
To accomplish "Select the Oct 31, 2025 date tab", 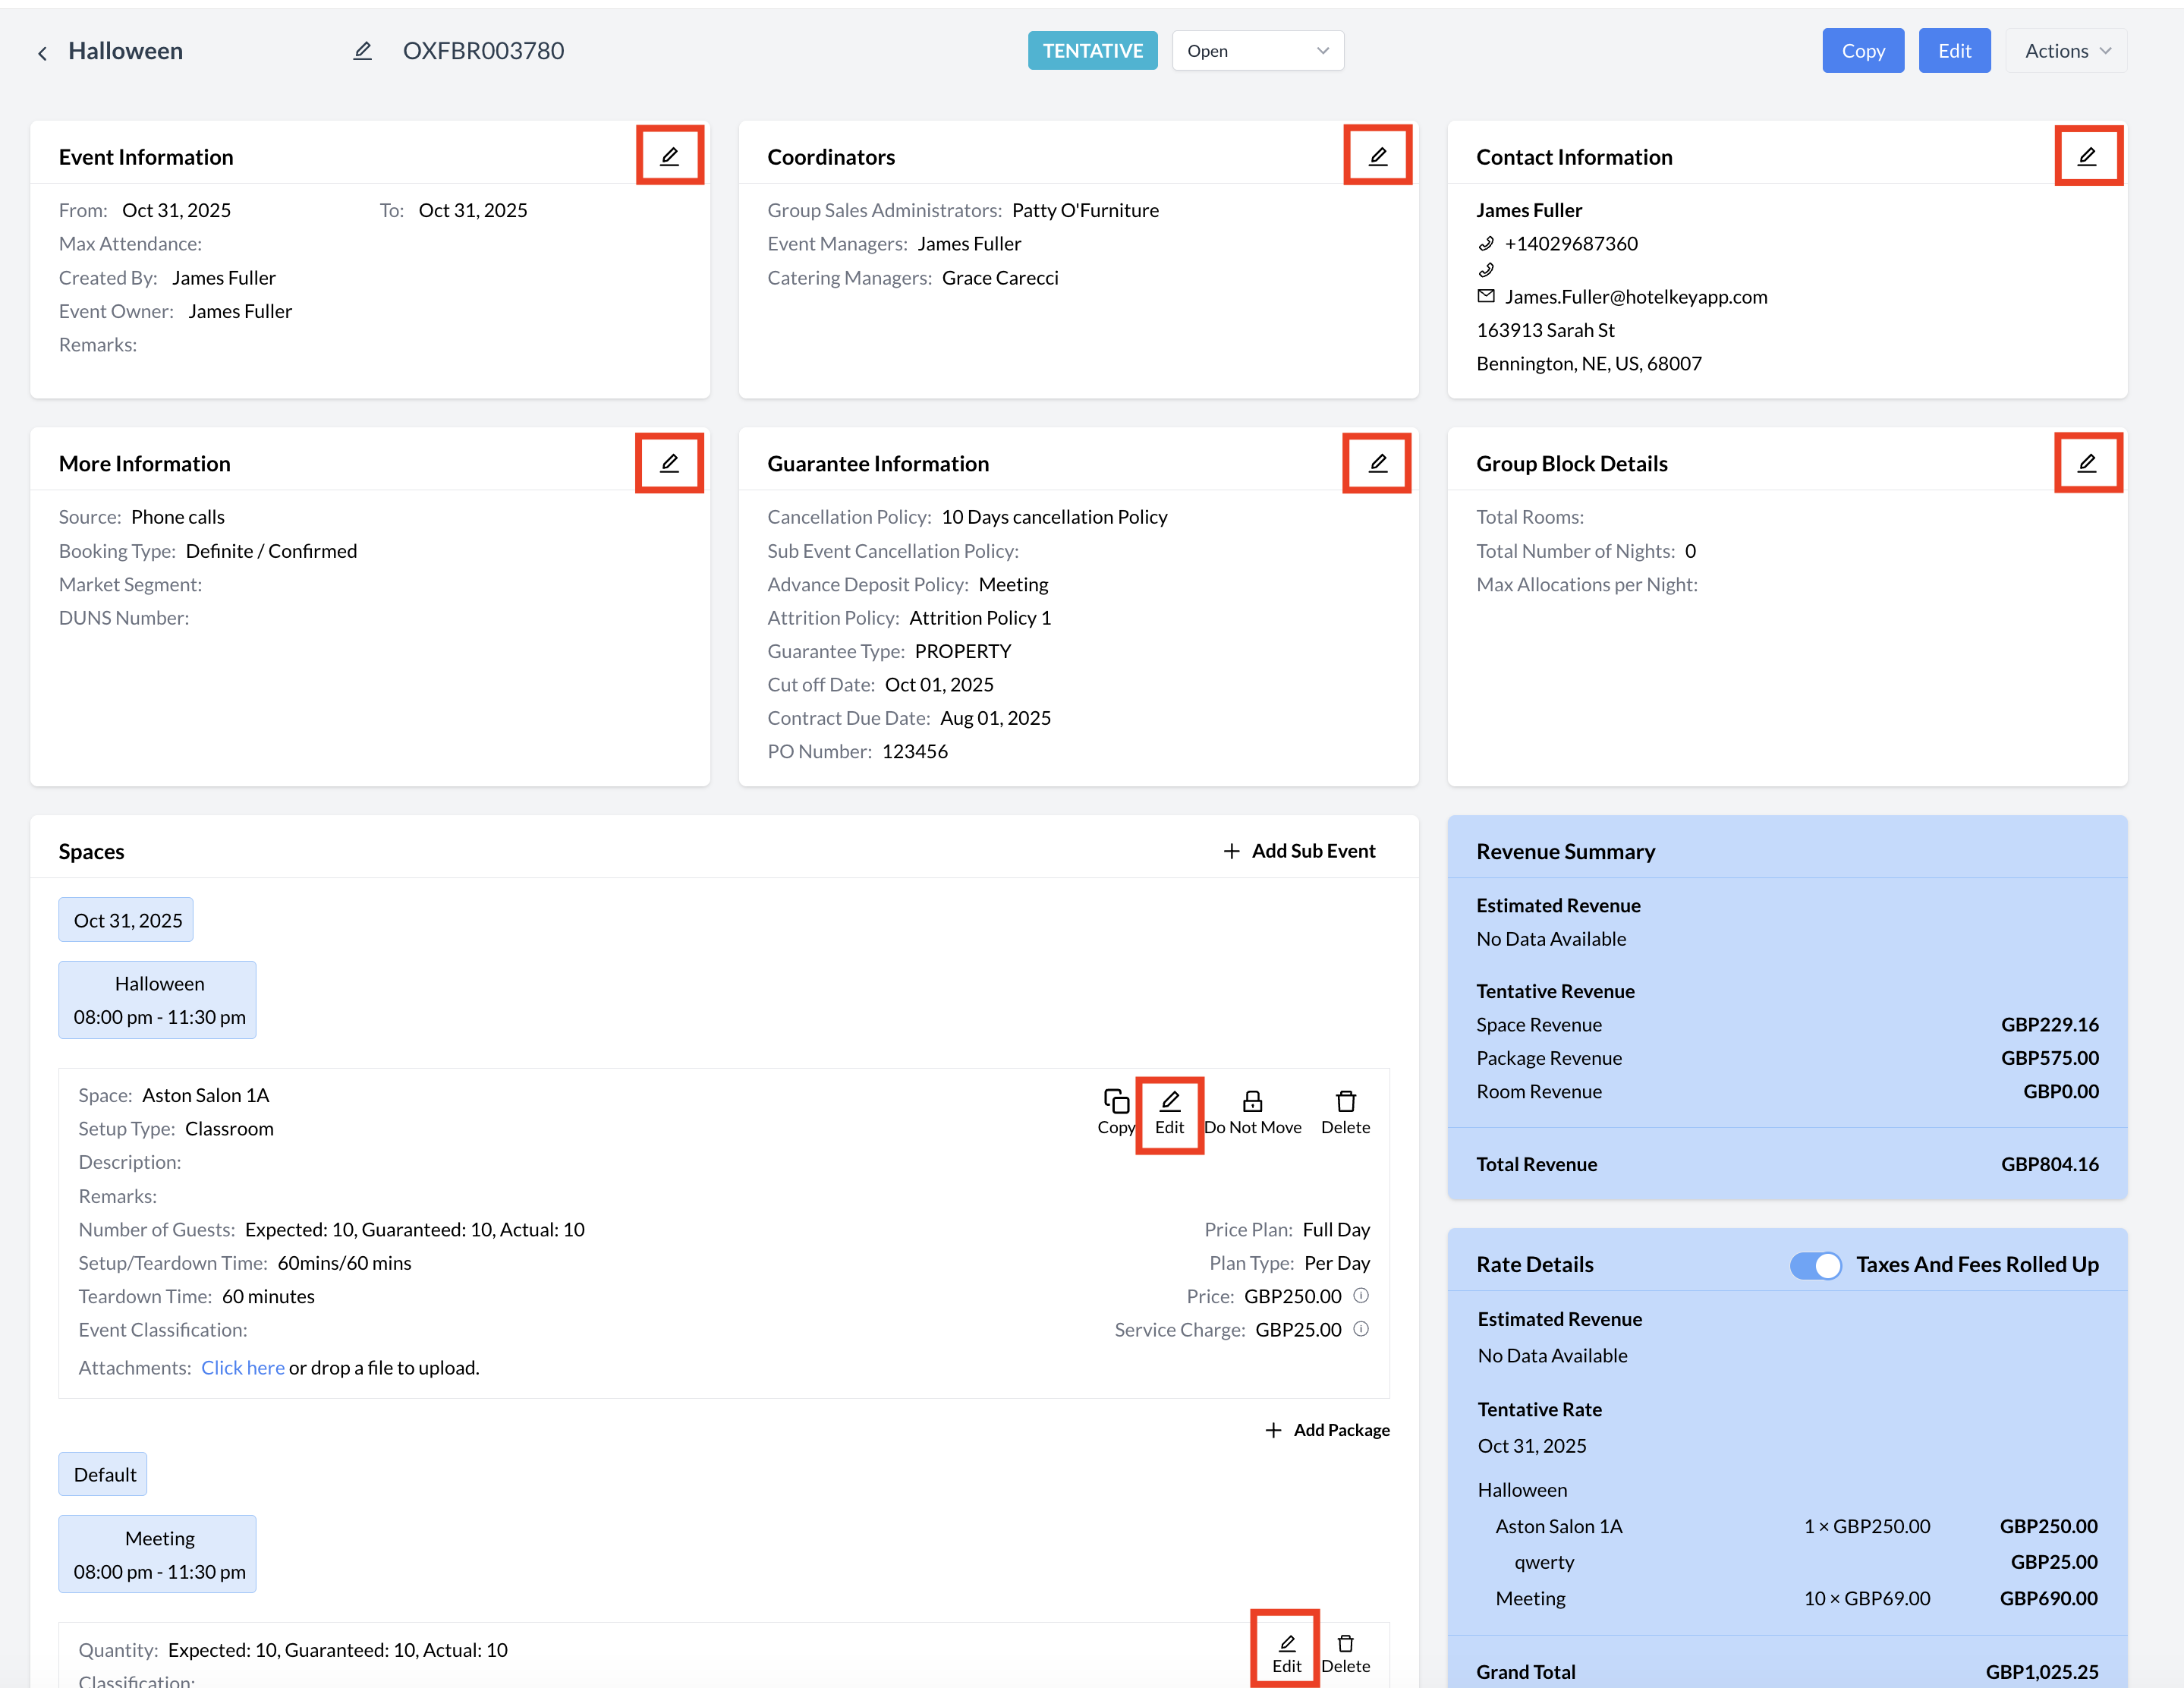I will click(x=127, y=920).
